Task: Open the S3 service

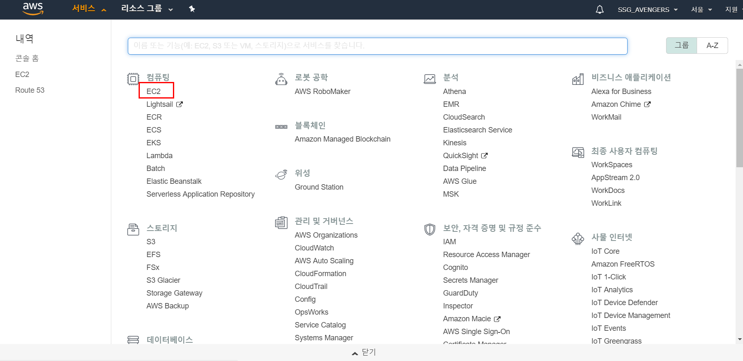Action: click(x=151, y=242)
